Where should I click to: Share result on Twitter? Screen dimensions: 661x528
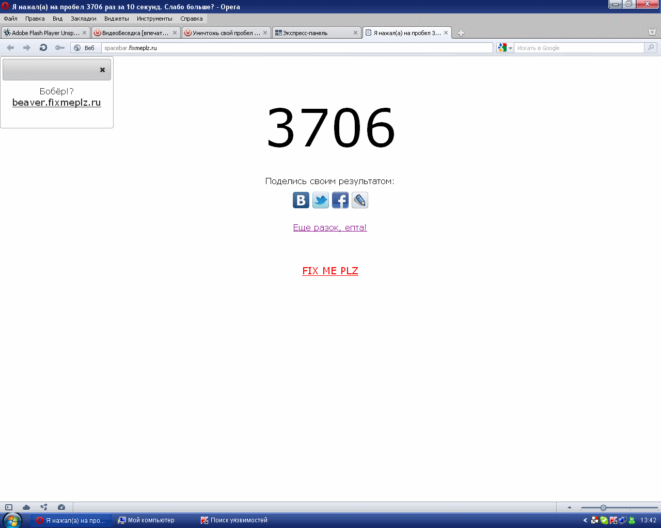[320, 200]
